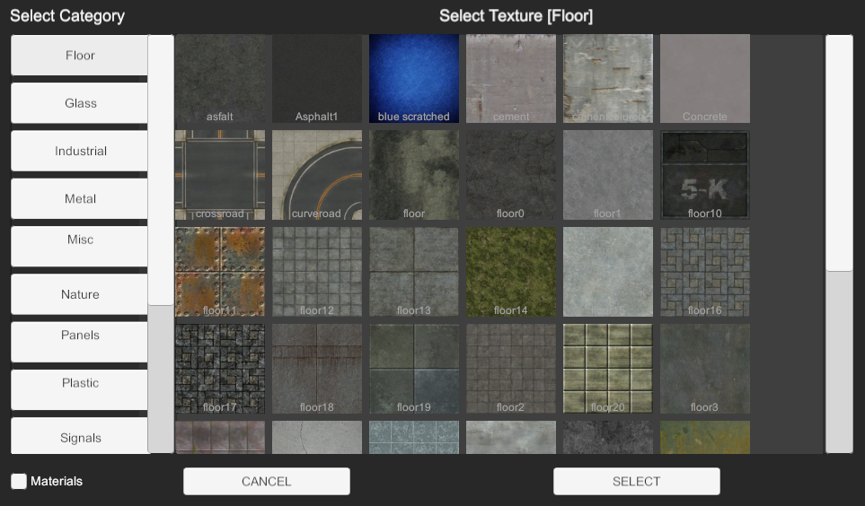Choose the Asphalt1 texture thumbnail
This screenshot has height=506, width=865.
tap(317, 78)
